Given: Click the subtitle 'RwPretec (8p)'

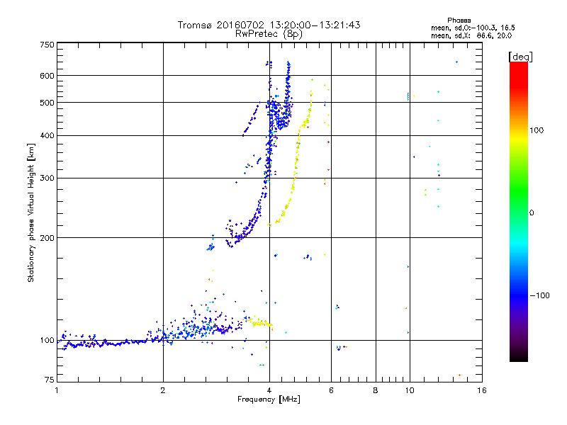Looking at the screenshot, I should coord(269,34).
